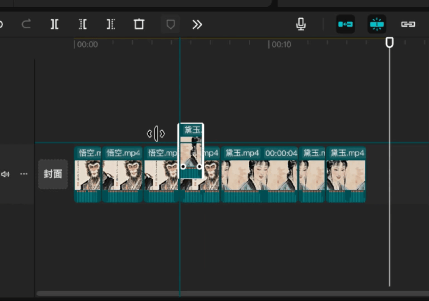
Task: Click the 00:10 mark on the time ruler
Action: coord(281,45)
